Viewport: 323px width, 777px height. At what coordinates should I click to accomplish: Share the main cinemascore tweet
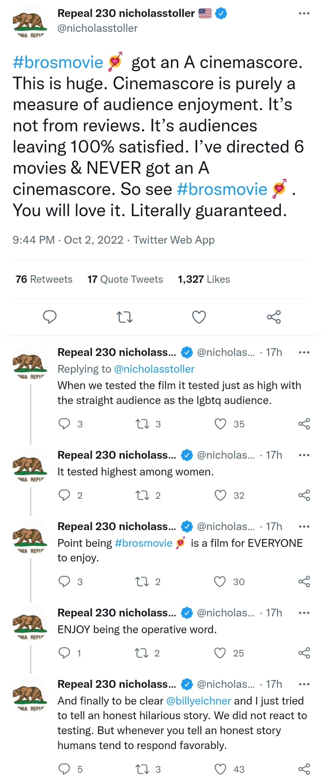click(x=274, y=317)
